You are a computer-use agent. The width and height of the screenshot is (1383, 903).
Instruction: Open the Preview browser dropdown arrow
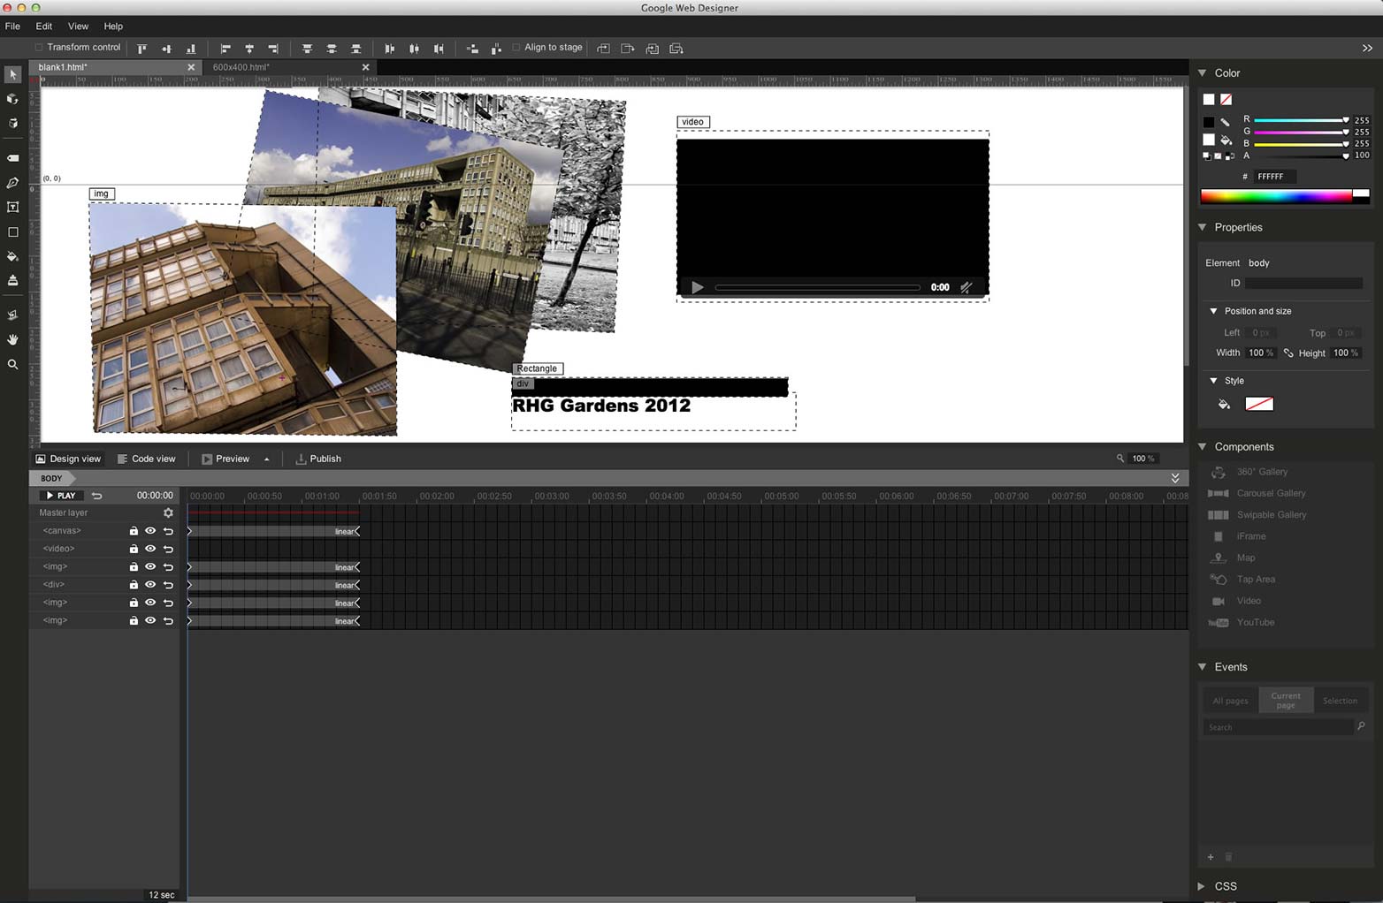click(266, 459)
